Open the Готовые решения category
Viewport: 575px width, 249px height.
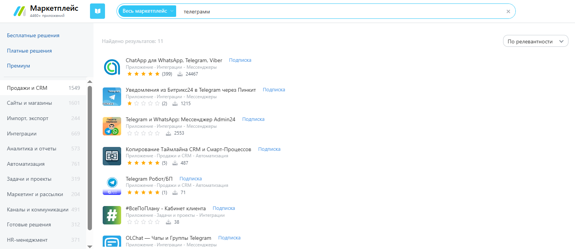43,224
